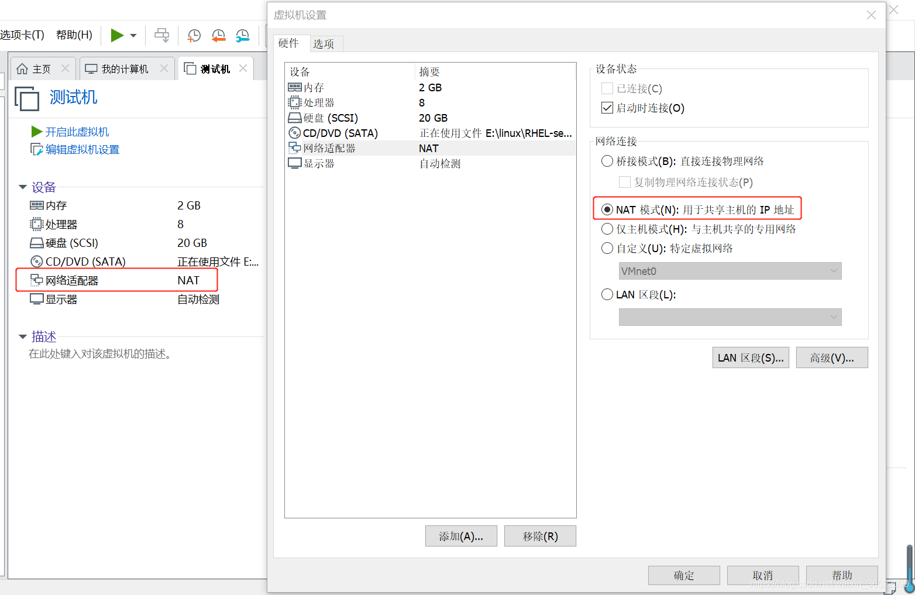Click the 2 GB summary value in settings
This screenshot has width=915, height=595.
point(430,87)
